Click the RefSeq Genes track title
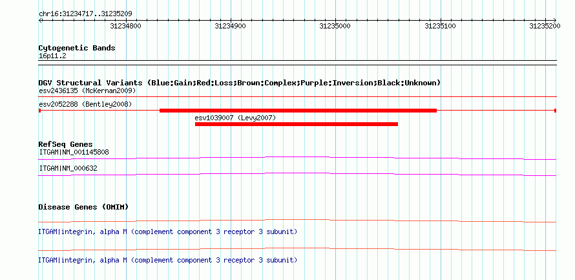The image size is (575, 280). (x=66, y=144)
